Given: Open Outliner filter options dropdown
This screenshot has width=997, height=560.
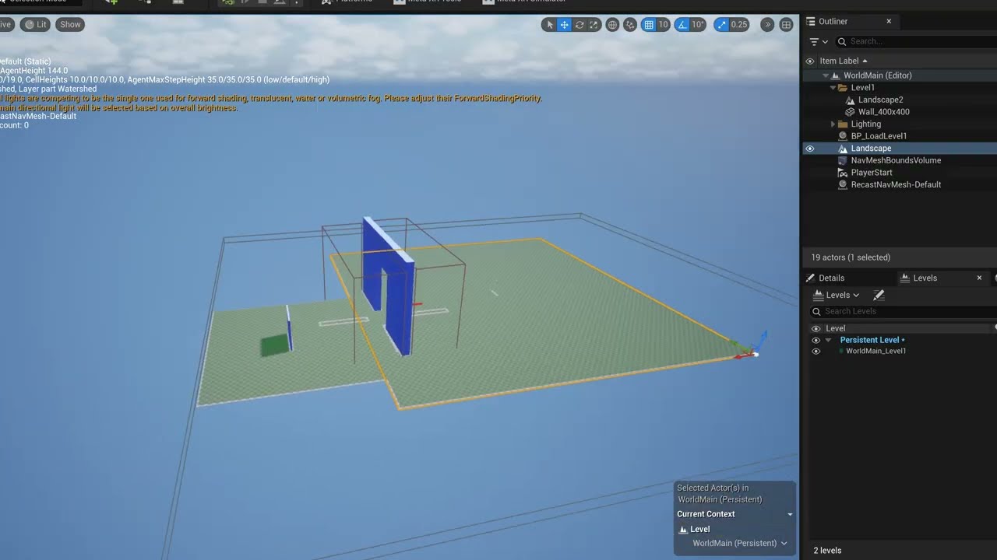Looking at the screenshot, I should pos(817,41).
